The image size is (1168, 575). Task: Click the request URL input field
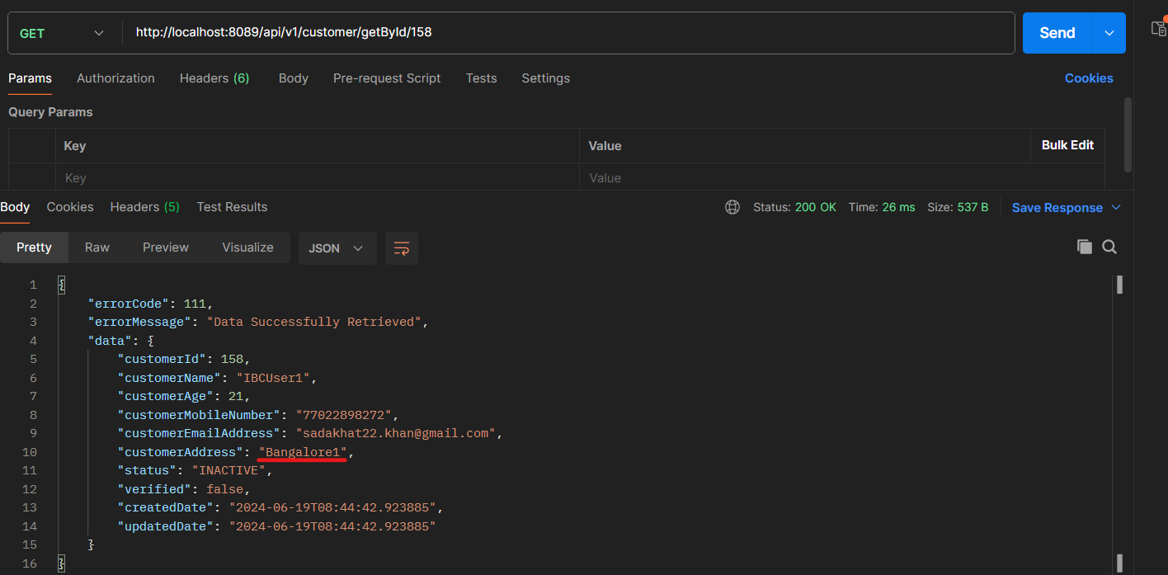coord(569,33)
